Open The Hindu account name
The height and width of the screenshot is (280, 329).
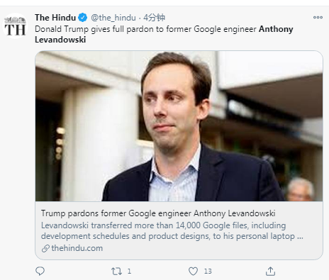coord(55,18)
